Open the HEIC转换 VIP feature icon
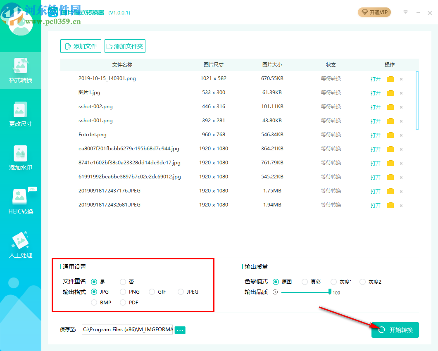Image resolution: width=438 pixels, height=351 pixels. tap(21, 202)
